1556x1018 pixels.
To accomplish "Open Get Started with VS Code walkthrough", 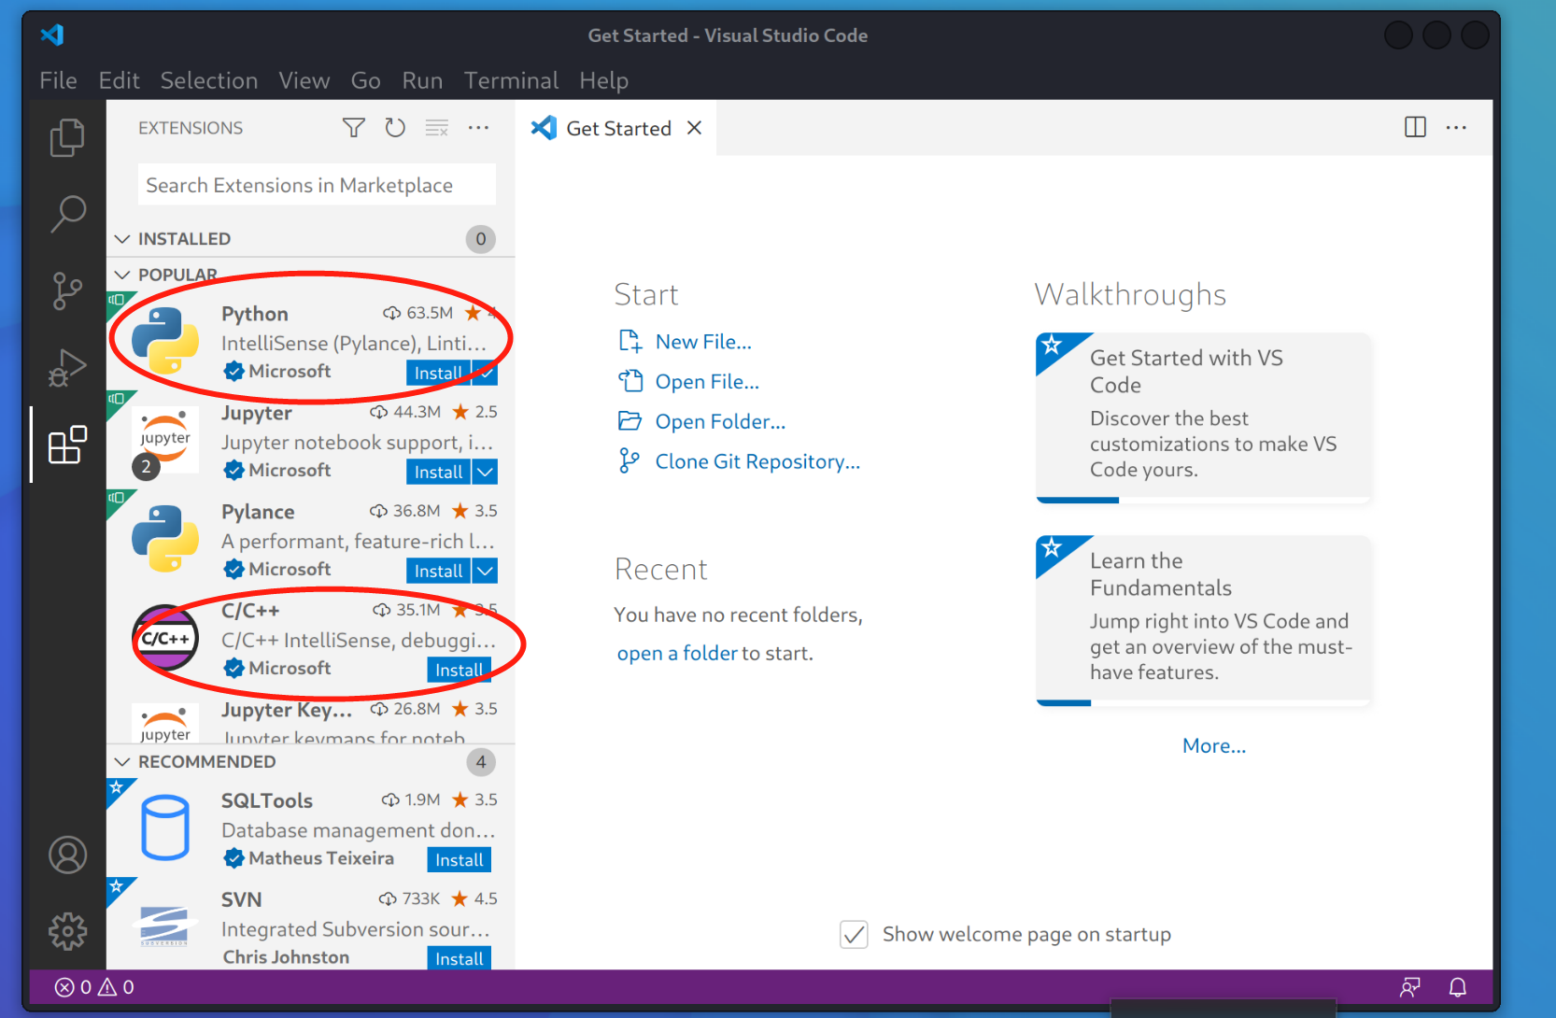I will 1203,417.
